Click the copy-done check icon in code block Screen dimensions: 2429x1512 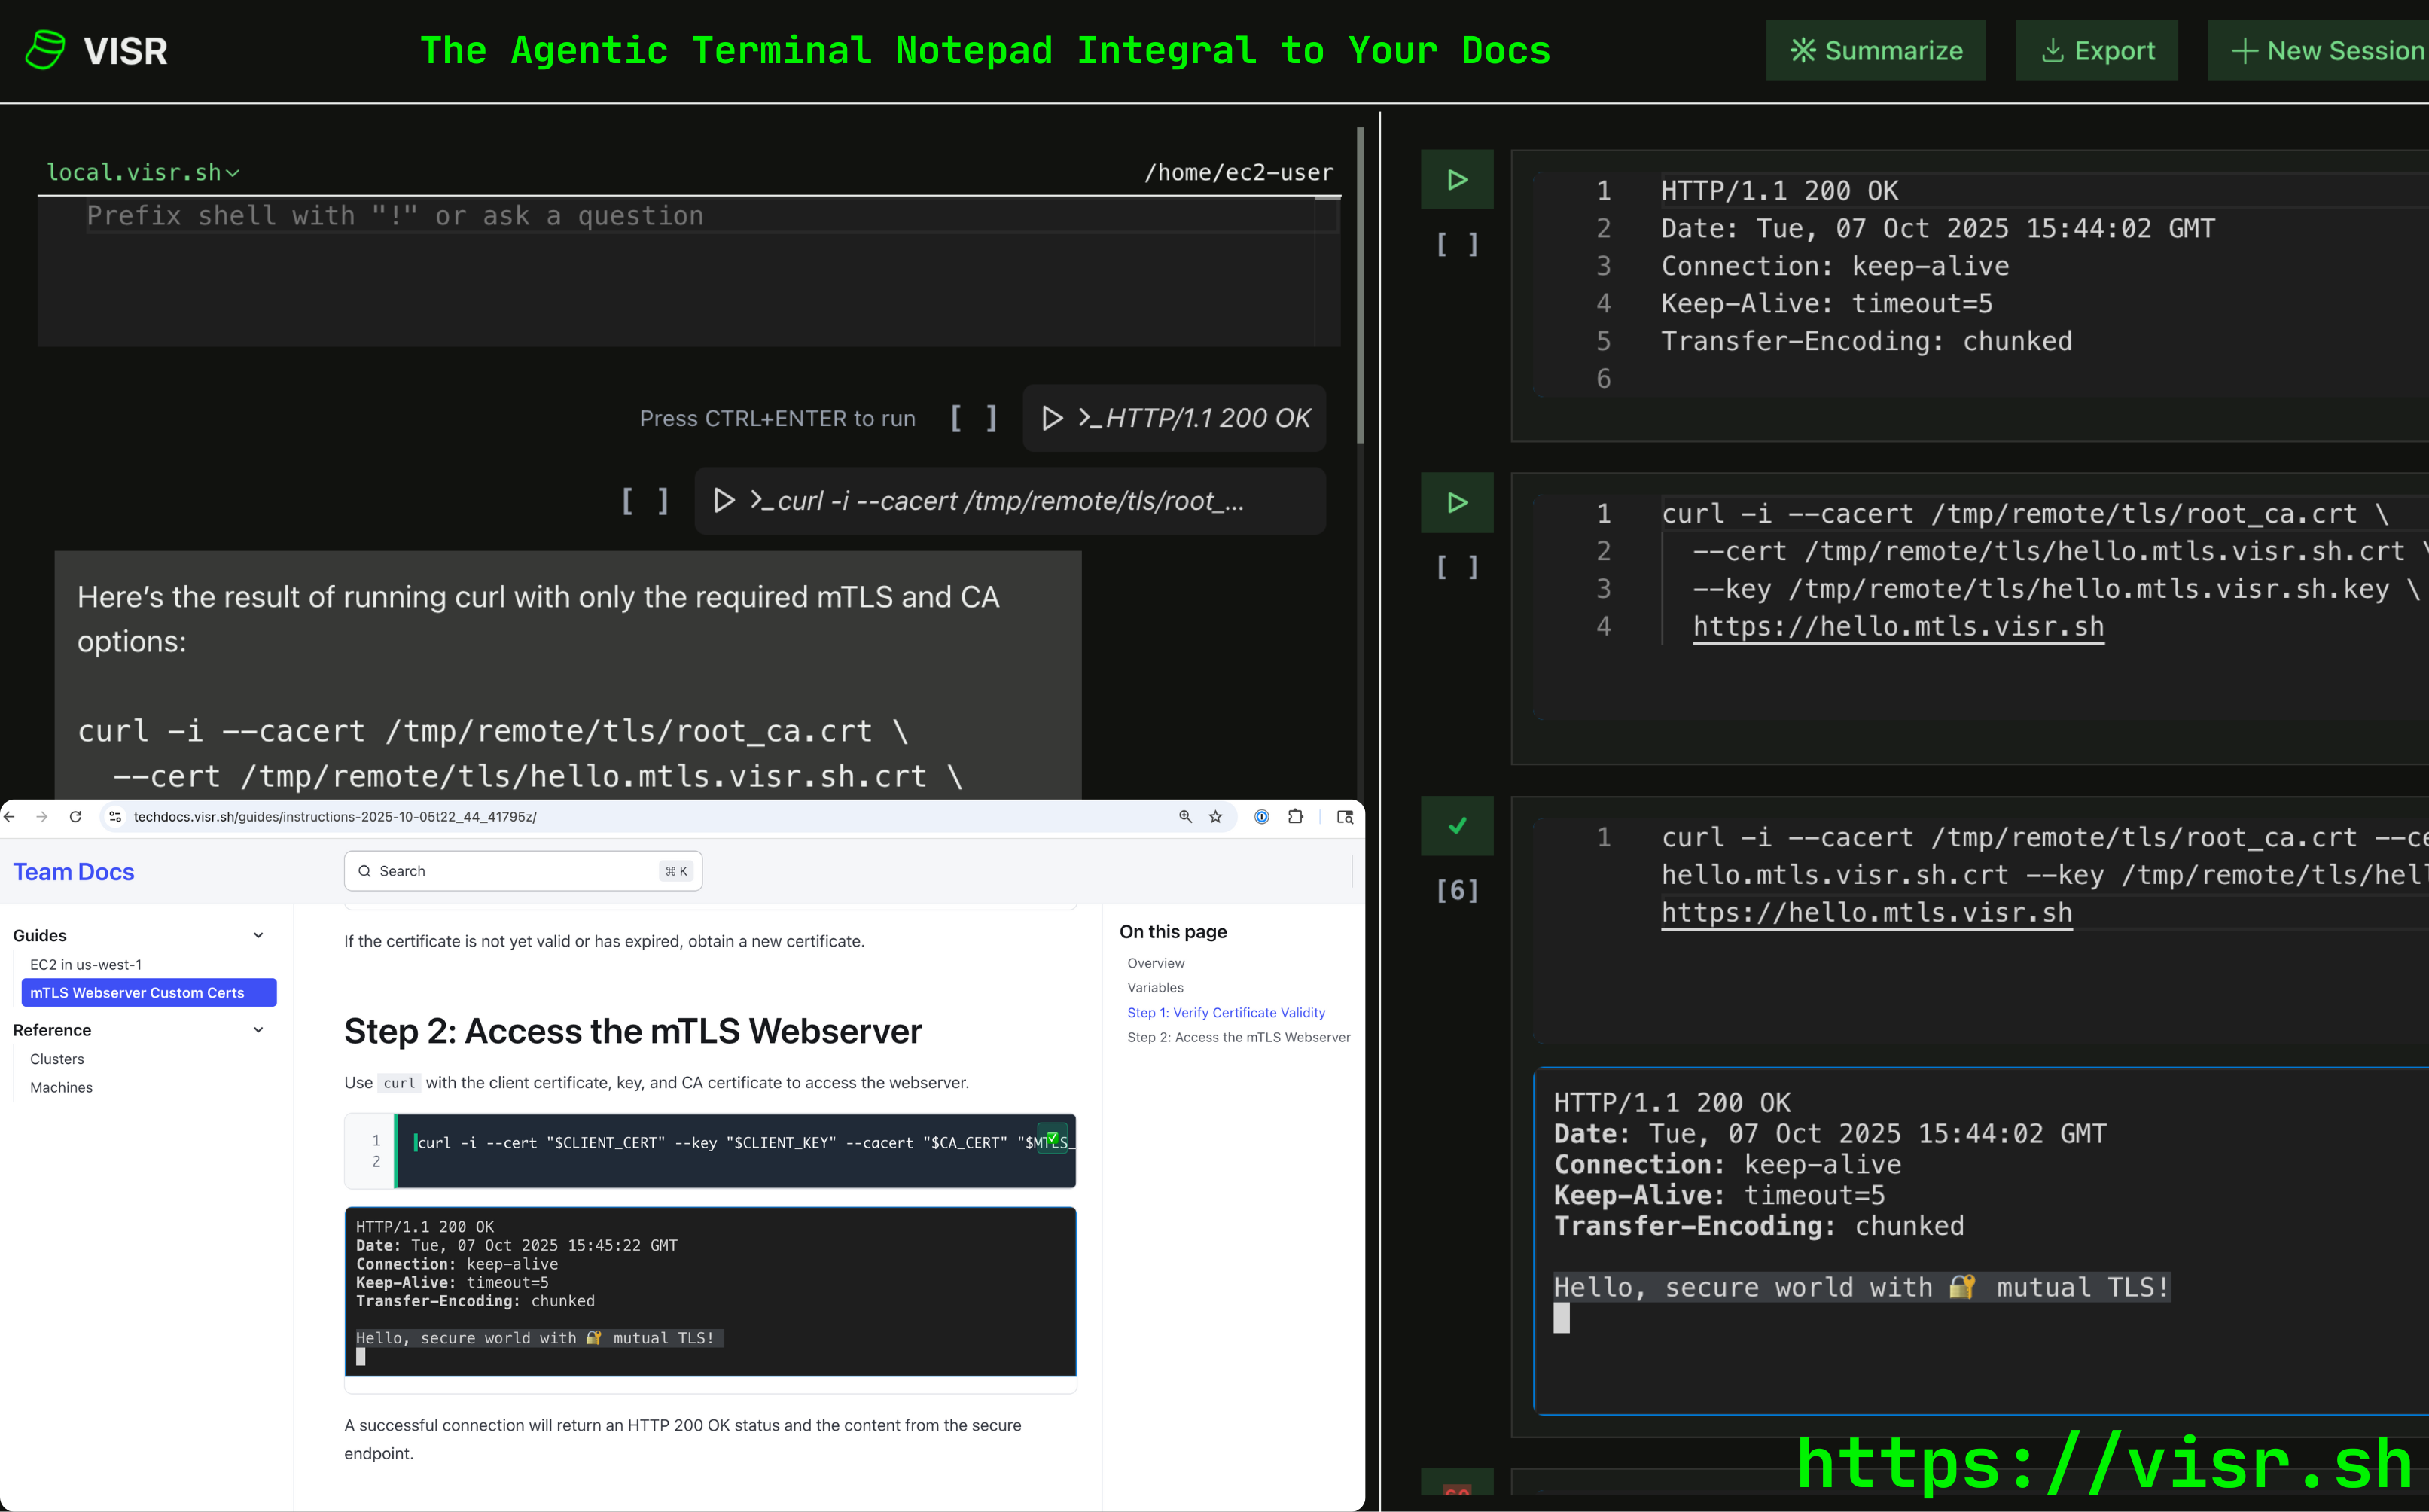click(1052, 1138)
